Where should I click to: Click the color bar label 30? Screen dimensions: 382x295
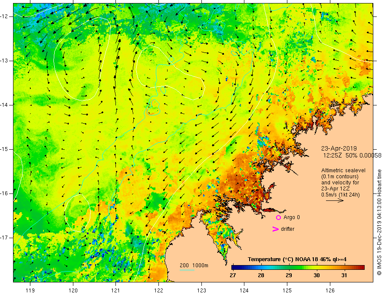pyautogui.click(x=316, y=275)
